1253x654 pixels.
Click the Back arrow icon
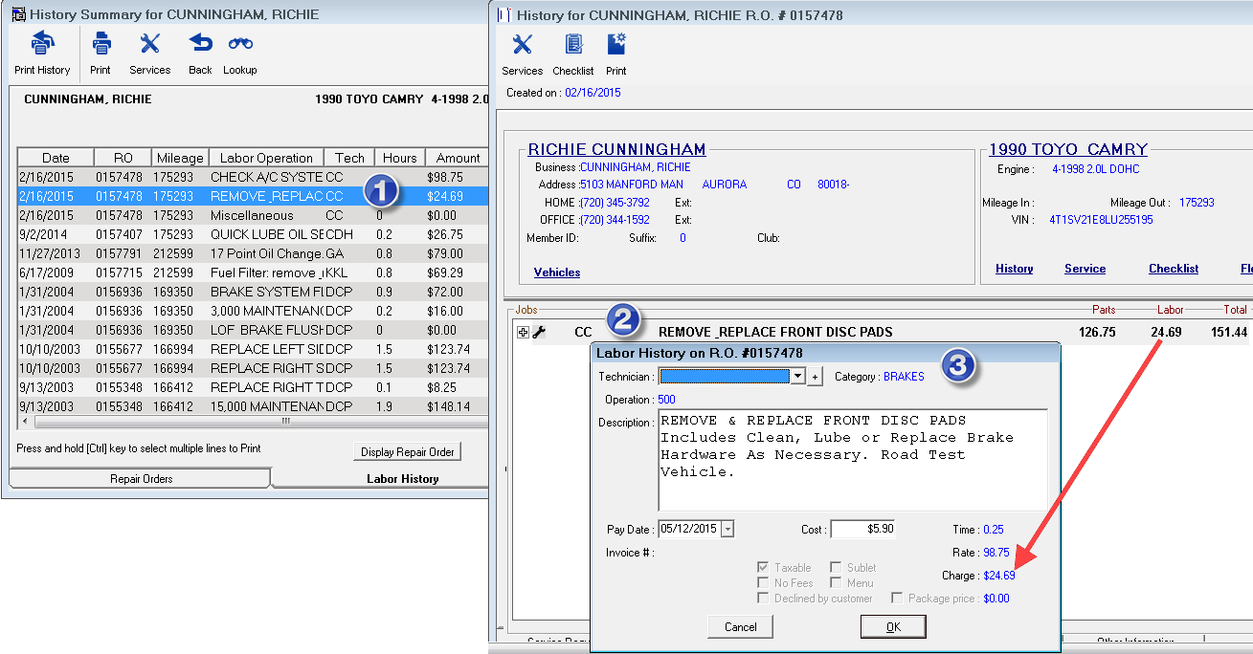[199, 43]
